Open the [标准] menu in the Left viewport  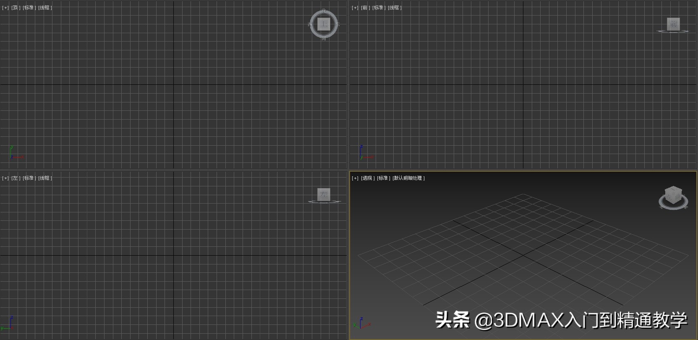(29, 178)
